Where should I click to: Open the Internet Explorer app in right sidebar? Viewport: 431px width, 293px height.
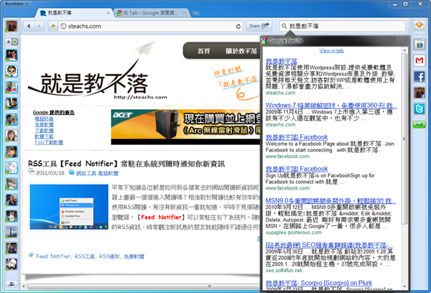pos(420,45)
